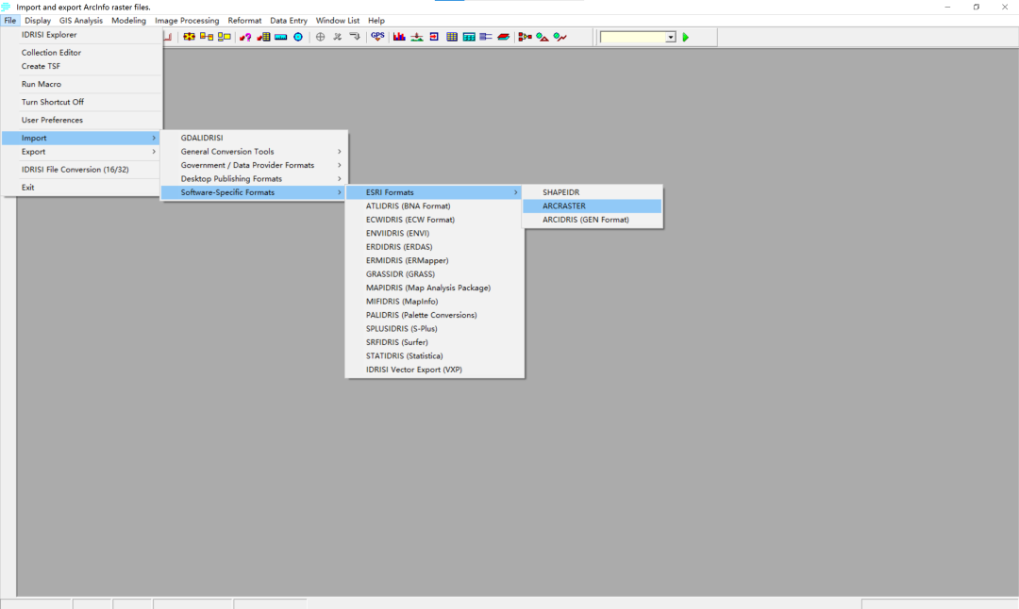Choose PALIDRIS (Palette Conversions)
1019x609 pixels.
tap(435, 315)
